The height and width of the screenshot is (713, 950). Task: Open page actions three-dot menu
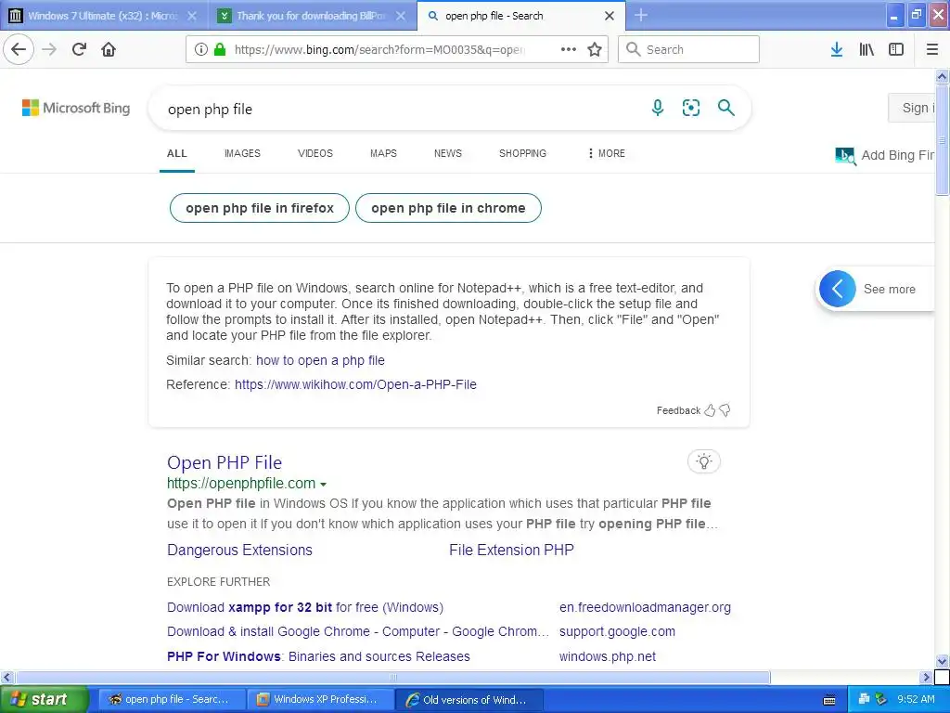[x=569, y=49]
